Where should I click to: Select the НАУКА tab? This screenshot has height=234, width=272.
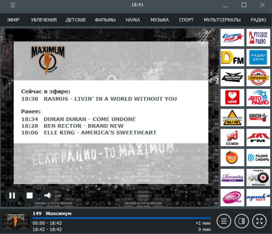click(x=133, y=20)
